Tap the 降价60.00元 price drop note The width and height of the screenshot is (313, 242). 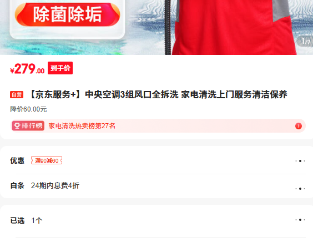click(x=28, y=109)
